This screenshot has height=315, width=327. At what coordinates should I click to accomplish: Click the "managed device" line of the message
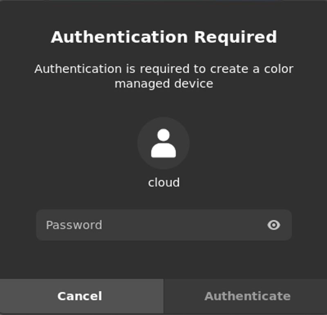[163, 83]
